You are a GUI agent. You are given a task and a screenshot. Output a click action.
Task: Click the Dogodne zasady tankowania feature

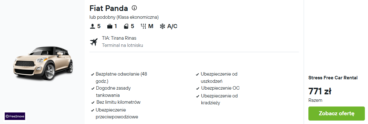(x=113, y=92)
